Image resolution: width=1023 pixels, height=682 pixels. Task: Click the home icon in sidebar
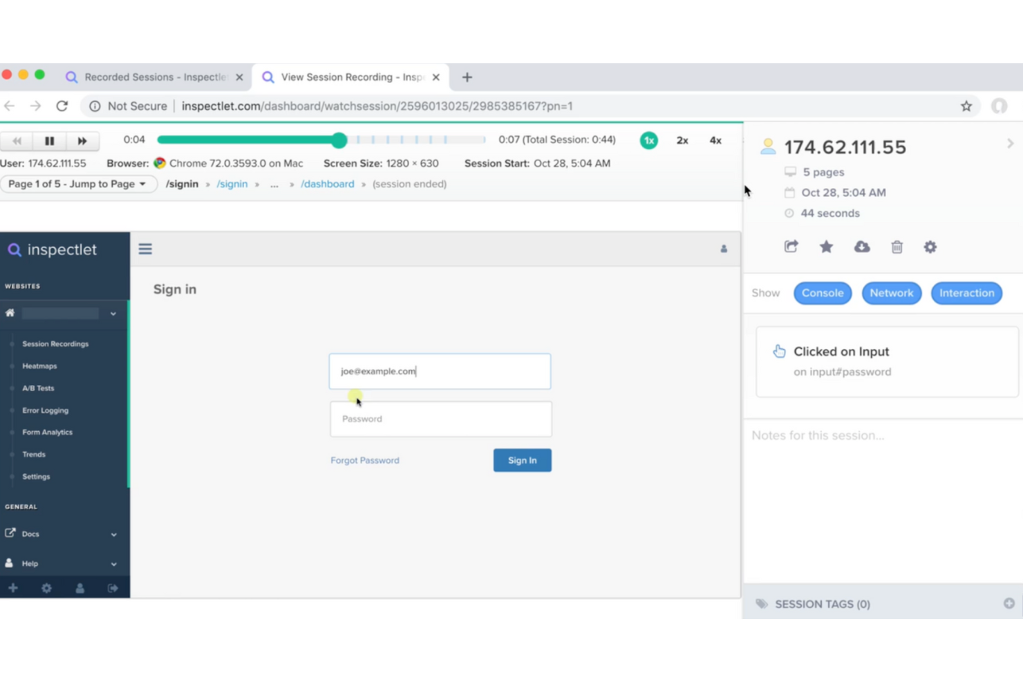pos(10,313)
